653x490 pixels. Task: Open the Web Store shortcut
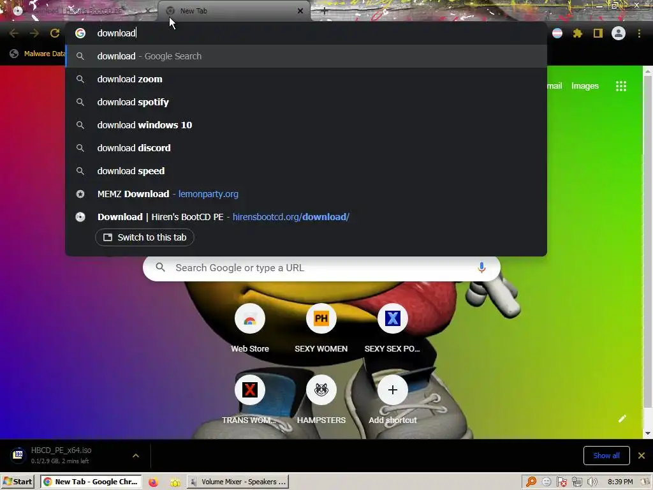[x=250, y=328]
